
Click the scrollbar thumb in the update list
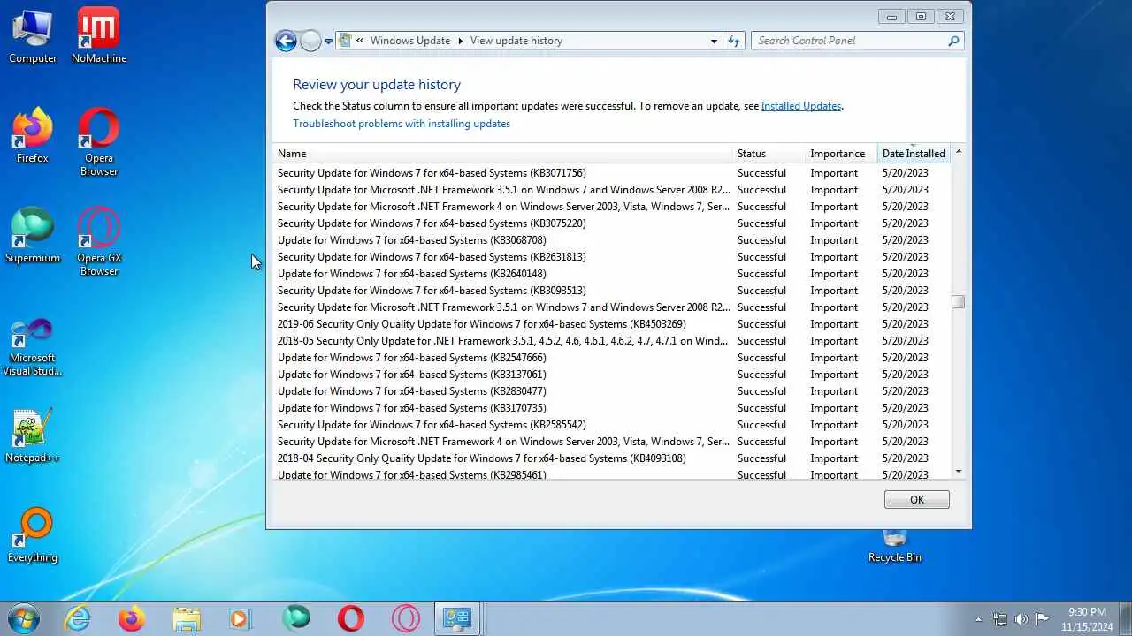[x=958, y=301]
